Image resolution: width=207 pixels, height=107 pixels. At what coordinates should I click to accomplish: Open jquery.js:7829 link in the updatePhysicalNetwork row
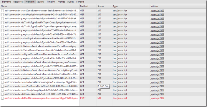[157, 38]
